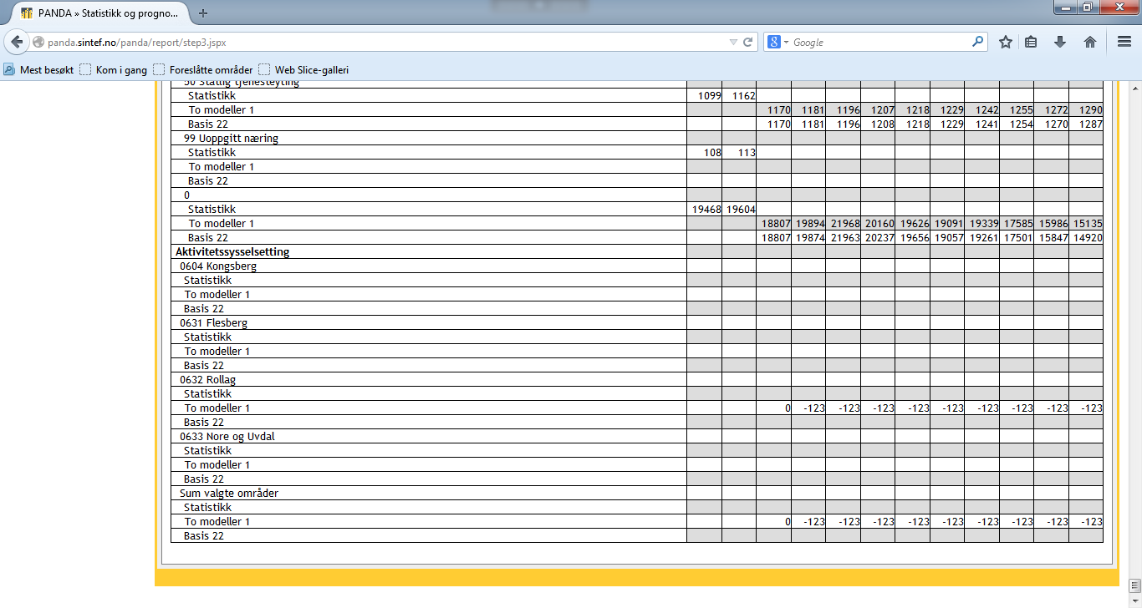1142x608 pixels.
Task: Select the PANDA Statistikk og prognose tab
Action: coord(99,13)
